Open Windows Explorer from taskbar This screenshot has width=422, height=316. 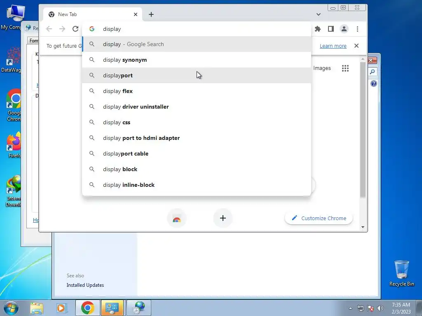(x=37, y=308)
